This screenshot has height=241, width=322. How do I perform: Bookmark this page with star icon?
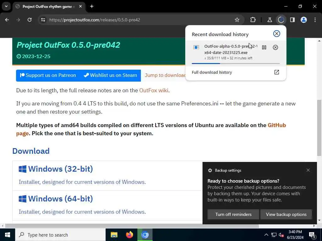coord(237,20)
